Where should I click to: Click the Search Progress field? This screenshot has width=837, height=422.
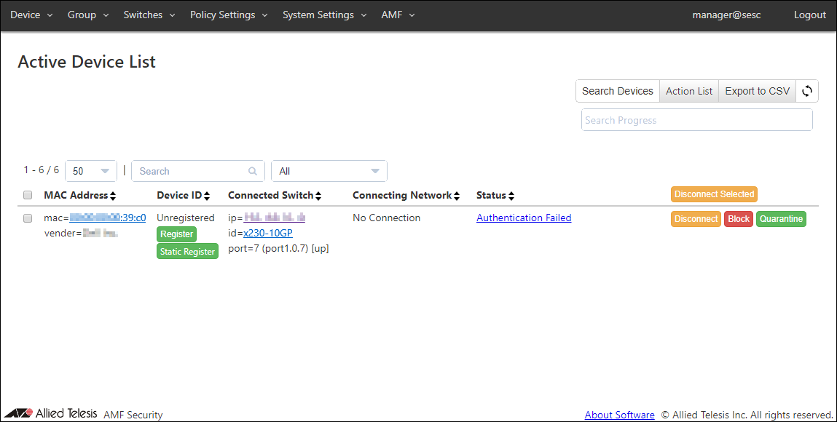pyautogui.click(x=696, y=120)
